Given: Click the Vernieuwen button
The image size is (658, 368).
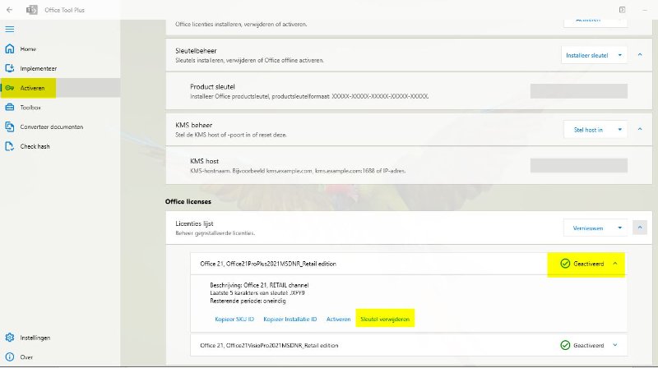Looking at the screenshot, I should tap(588, 228).
